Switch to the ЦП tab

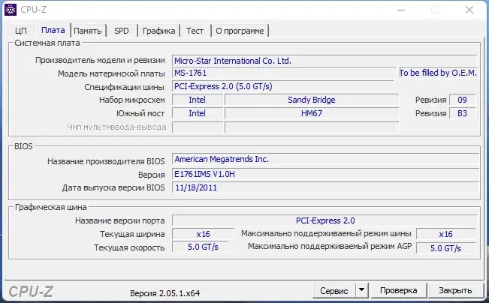point(21,31)
